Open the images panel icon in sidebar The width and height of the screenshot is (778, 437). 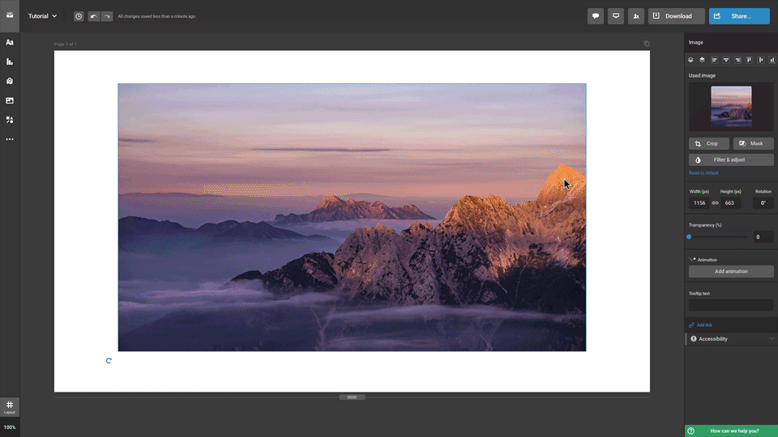pos(10,100)
